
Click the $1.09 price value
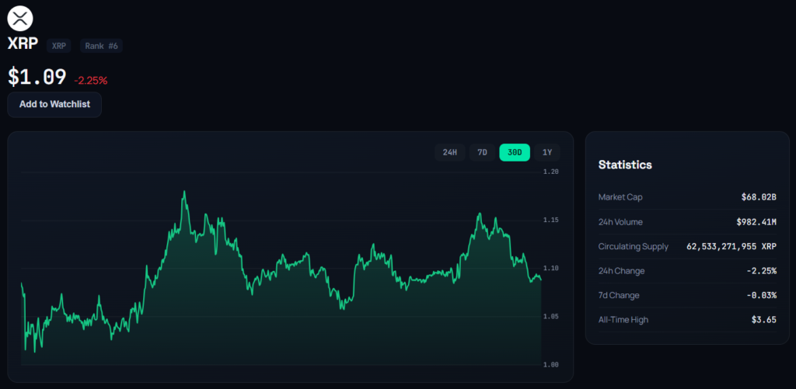pos(37,77)
